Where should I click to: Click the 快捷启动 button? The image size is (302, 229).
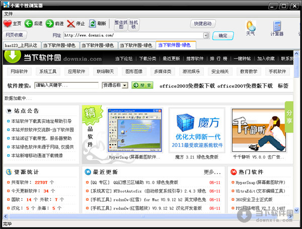coord(203,24)
